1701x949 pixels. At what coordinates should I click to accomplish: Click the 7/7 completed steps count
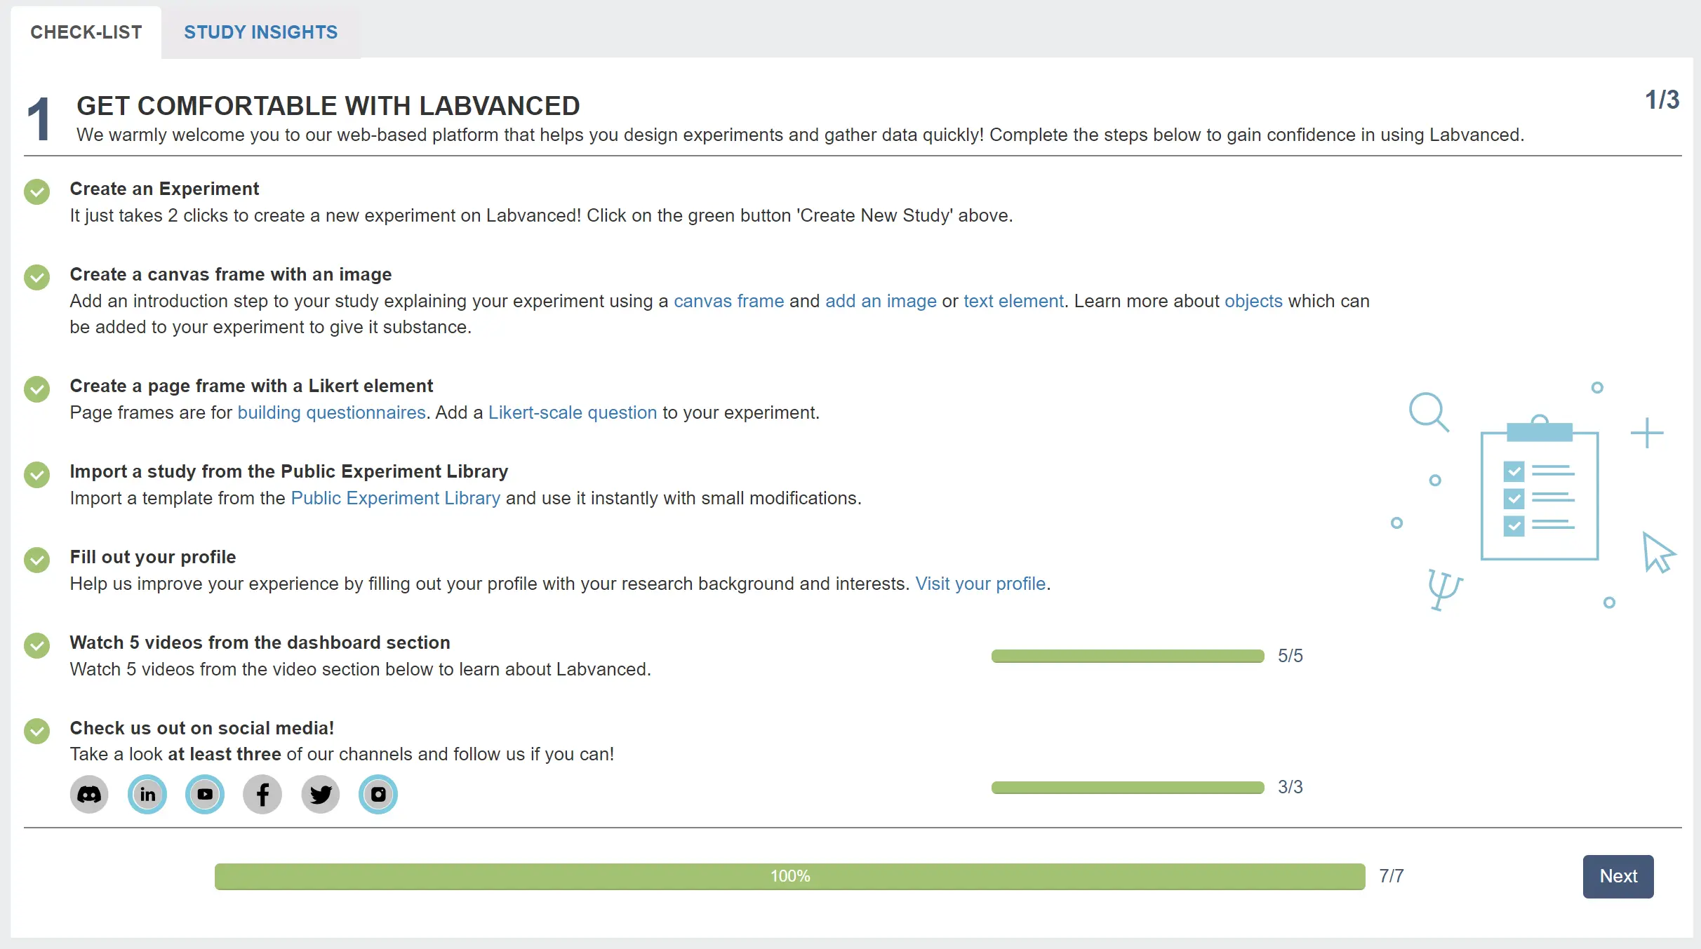point(1392,876)
